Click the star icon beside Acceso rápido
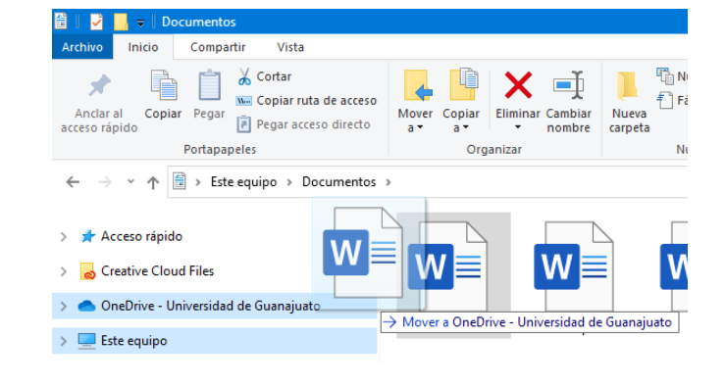The image size is (725, 386). 87,236
